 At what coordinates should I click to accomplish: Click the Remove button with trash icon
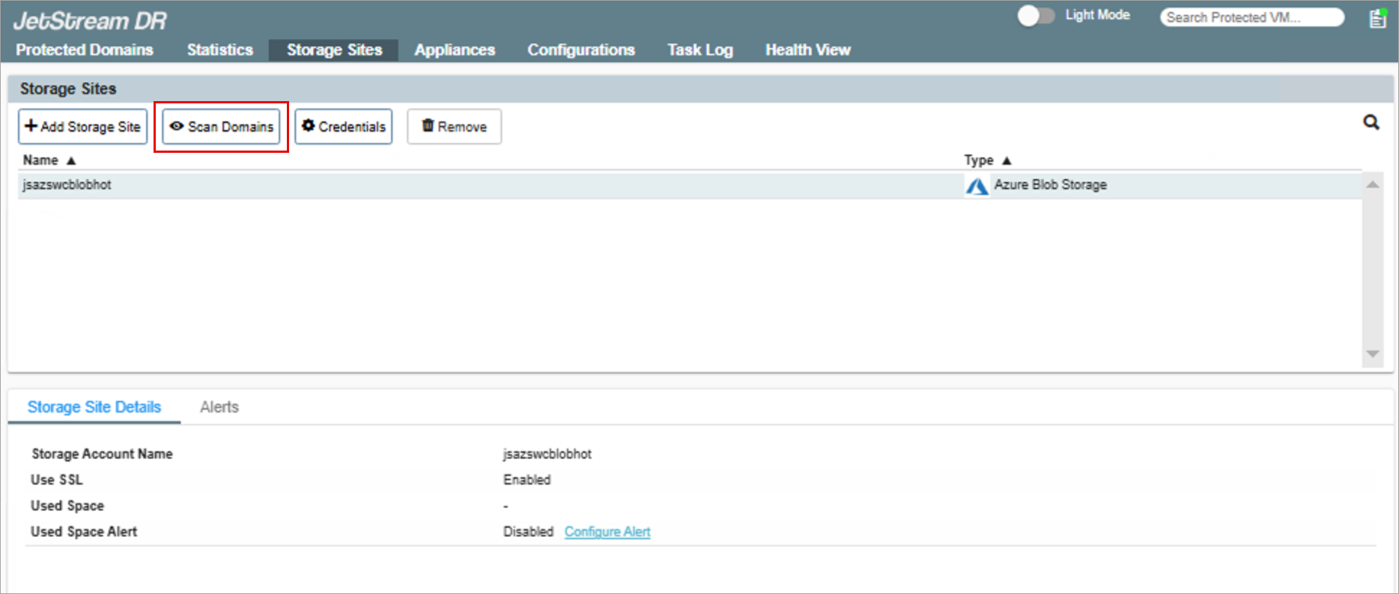[x=454, y=127]
